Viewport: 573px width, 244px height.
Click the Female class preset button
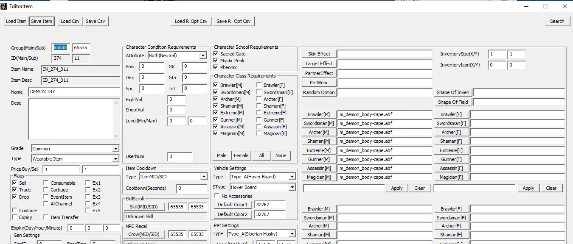pyautogui.click(x=241, y=155)
